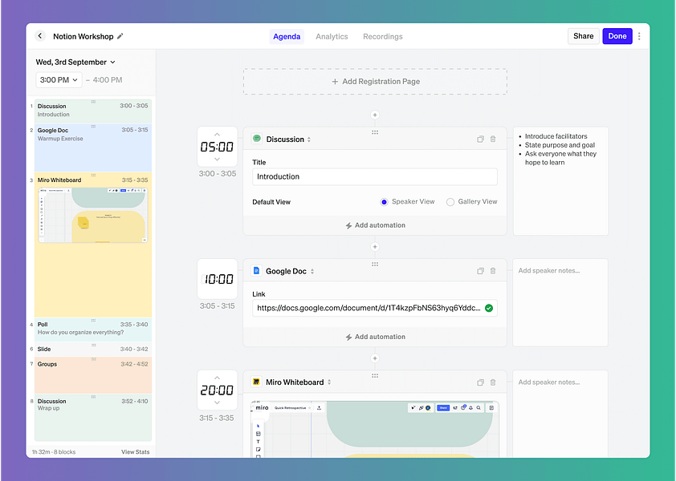Viewport: 676px width, 481px height.
Task: Decrease the 05:00 duration with the down arrow
Action: pos(217,160)
